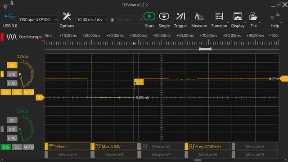Image resolution: width=288 pixels, height=162 pixels.
Task: Toggle DC coupling on channel 0
Action: point(17,92)
